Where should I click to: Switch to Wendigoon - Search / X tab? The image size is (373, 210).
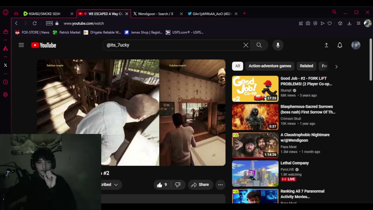[156, 14]
